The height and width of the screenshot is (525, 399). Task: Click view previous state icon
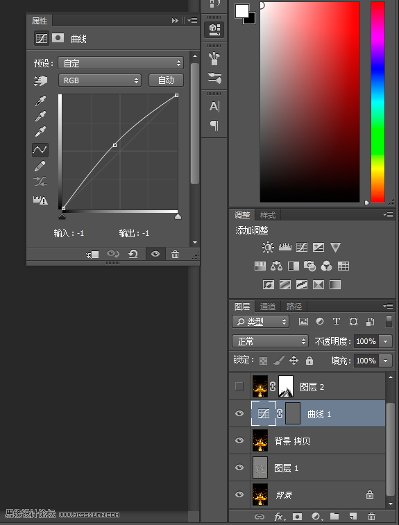tap(113, 254)
